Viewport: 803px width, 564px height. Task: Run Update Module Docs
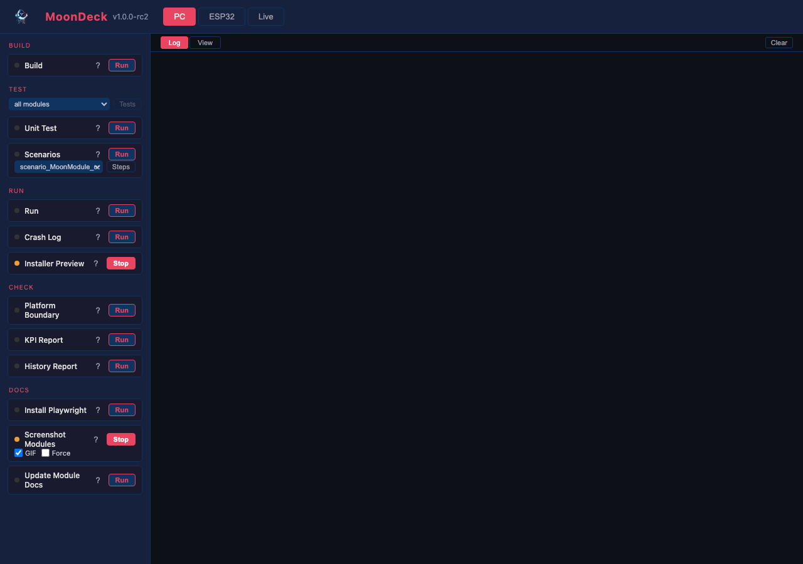122,480
